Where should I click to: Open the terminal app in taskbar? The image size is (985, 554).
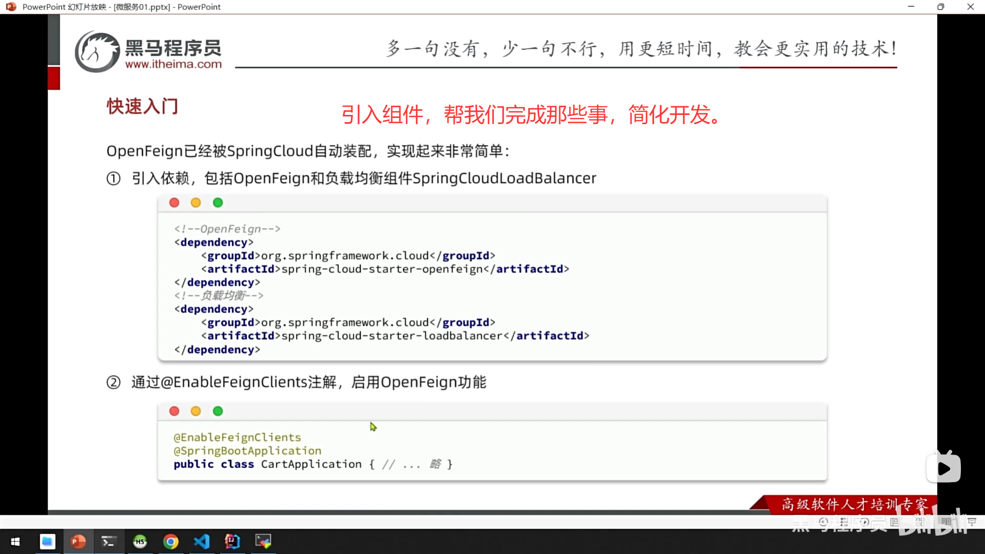pyautogui.click(x=109, y=541)
